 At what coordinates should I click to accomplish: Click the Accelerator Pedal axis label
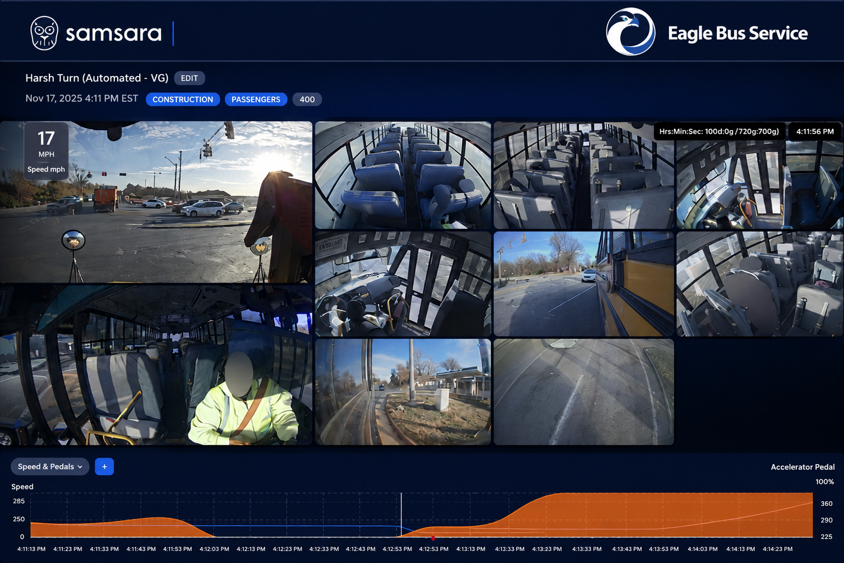(803, 467)
